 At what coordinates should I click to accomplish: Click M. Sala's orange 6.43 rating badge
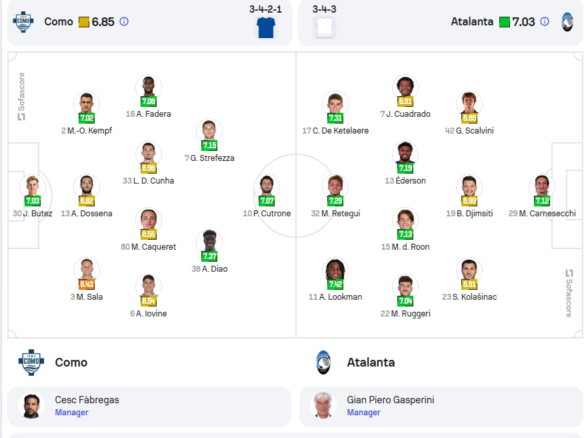pyautogui.click(x=86, y=284)
